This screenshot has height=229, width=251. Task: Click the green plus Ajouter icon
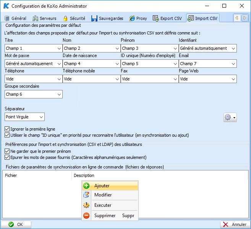[86, 186]
